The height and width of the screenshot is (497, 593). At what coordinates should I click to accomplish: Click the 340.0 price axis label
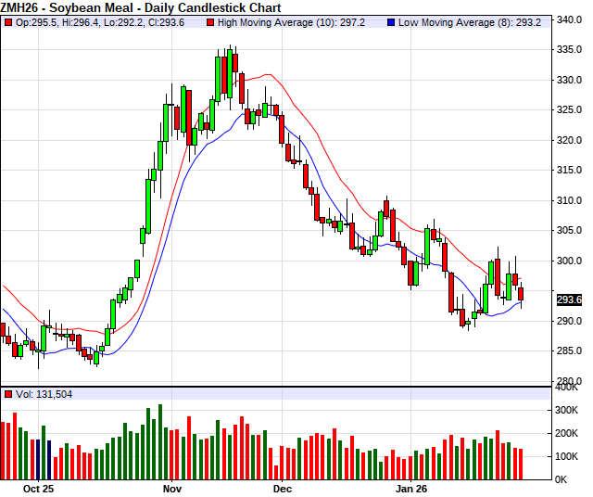click(x=568, y=19)
